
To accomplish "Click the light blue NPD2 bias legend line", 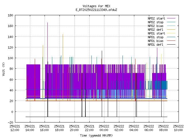I will 171,26.
